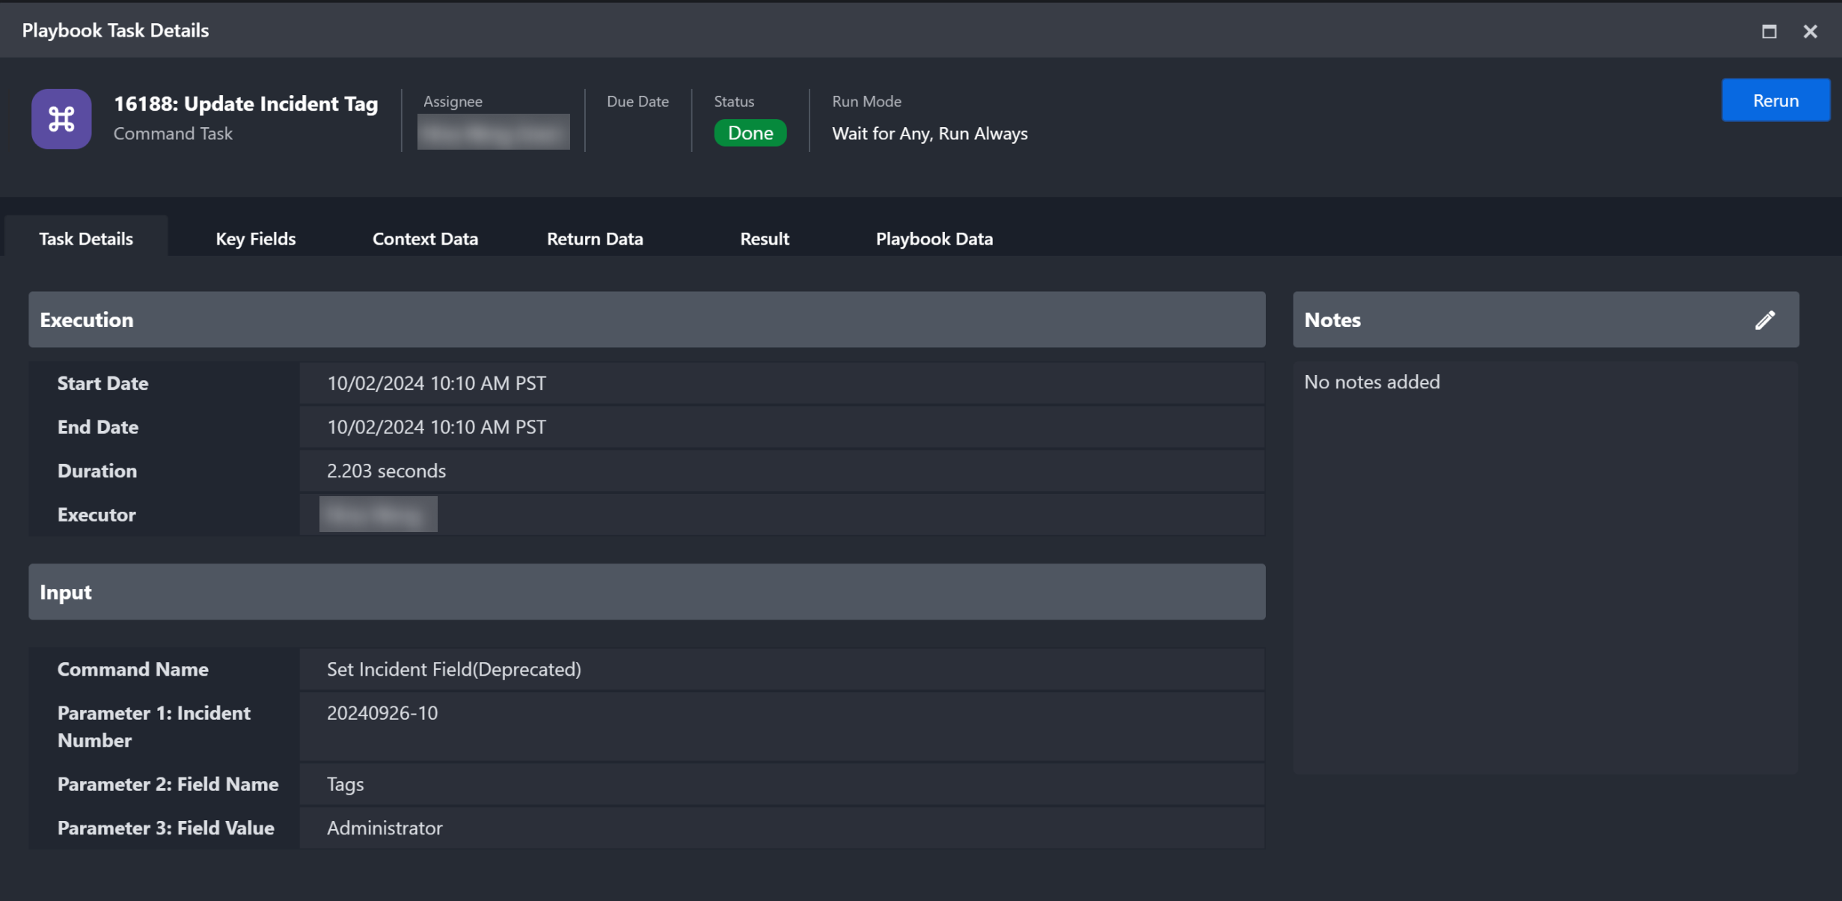Viewport: 1842px width, 901px height.
Task: Click the Task Details tab
Action: (86, 239)
